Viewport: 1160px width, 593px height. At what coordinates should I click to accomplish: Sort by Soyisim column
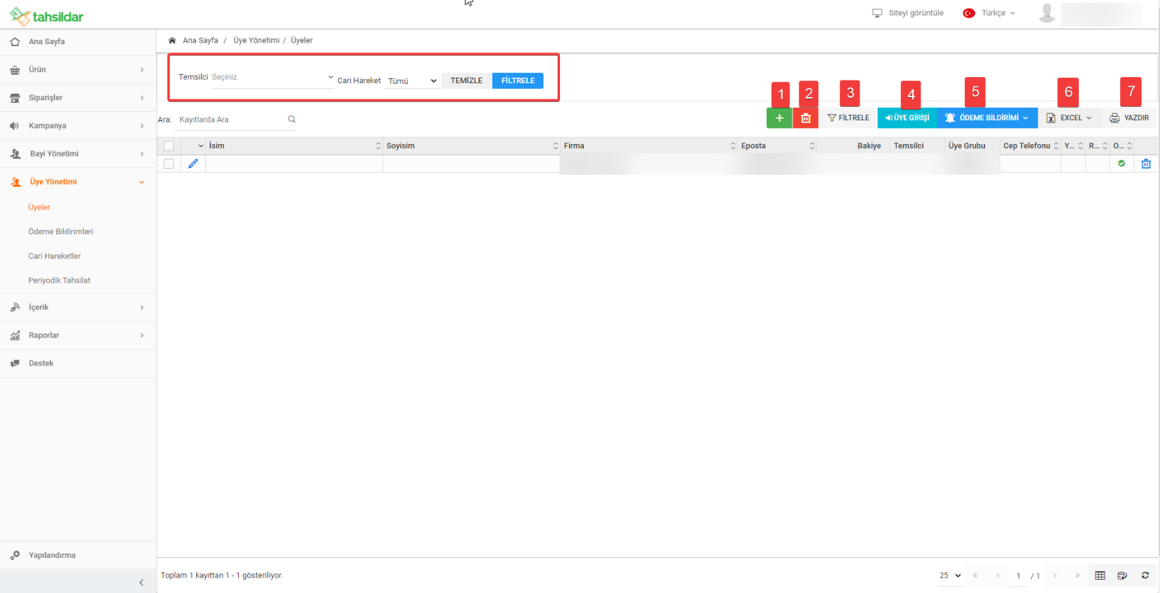[471, 146]
